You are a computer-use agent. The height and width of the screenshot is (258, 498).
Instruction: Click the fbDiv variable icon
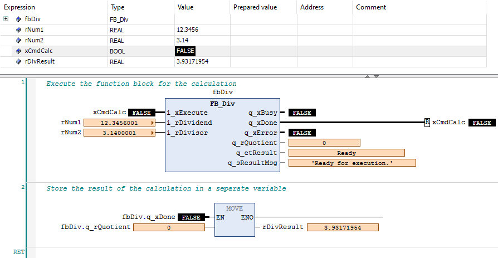(18, 19)
